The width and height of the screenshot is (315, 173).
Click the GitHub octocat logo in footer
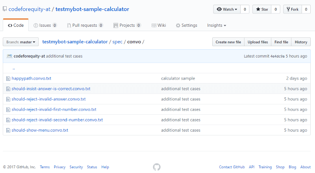157,167
